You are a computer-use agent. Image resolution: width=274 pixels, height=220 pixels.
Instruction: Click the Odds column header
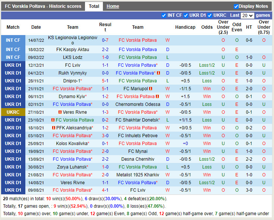click(207, 27)
